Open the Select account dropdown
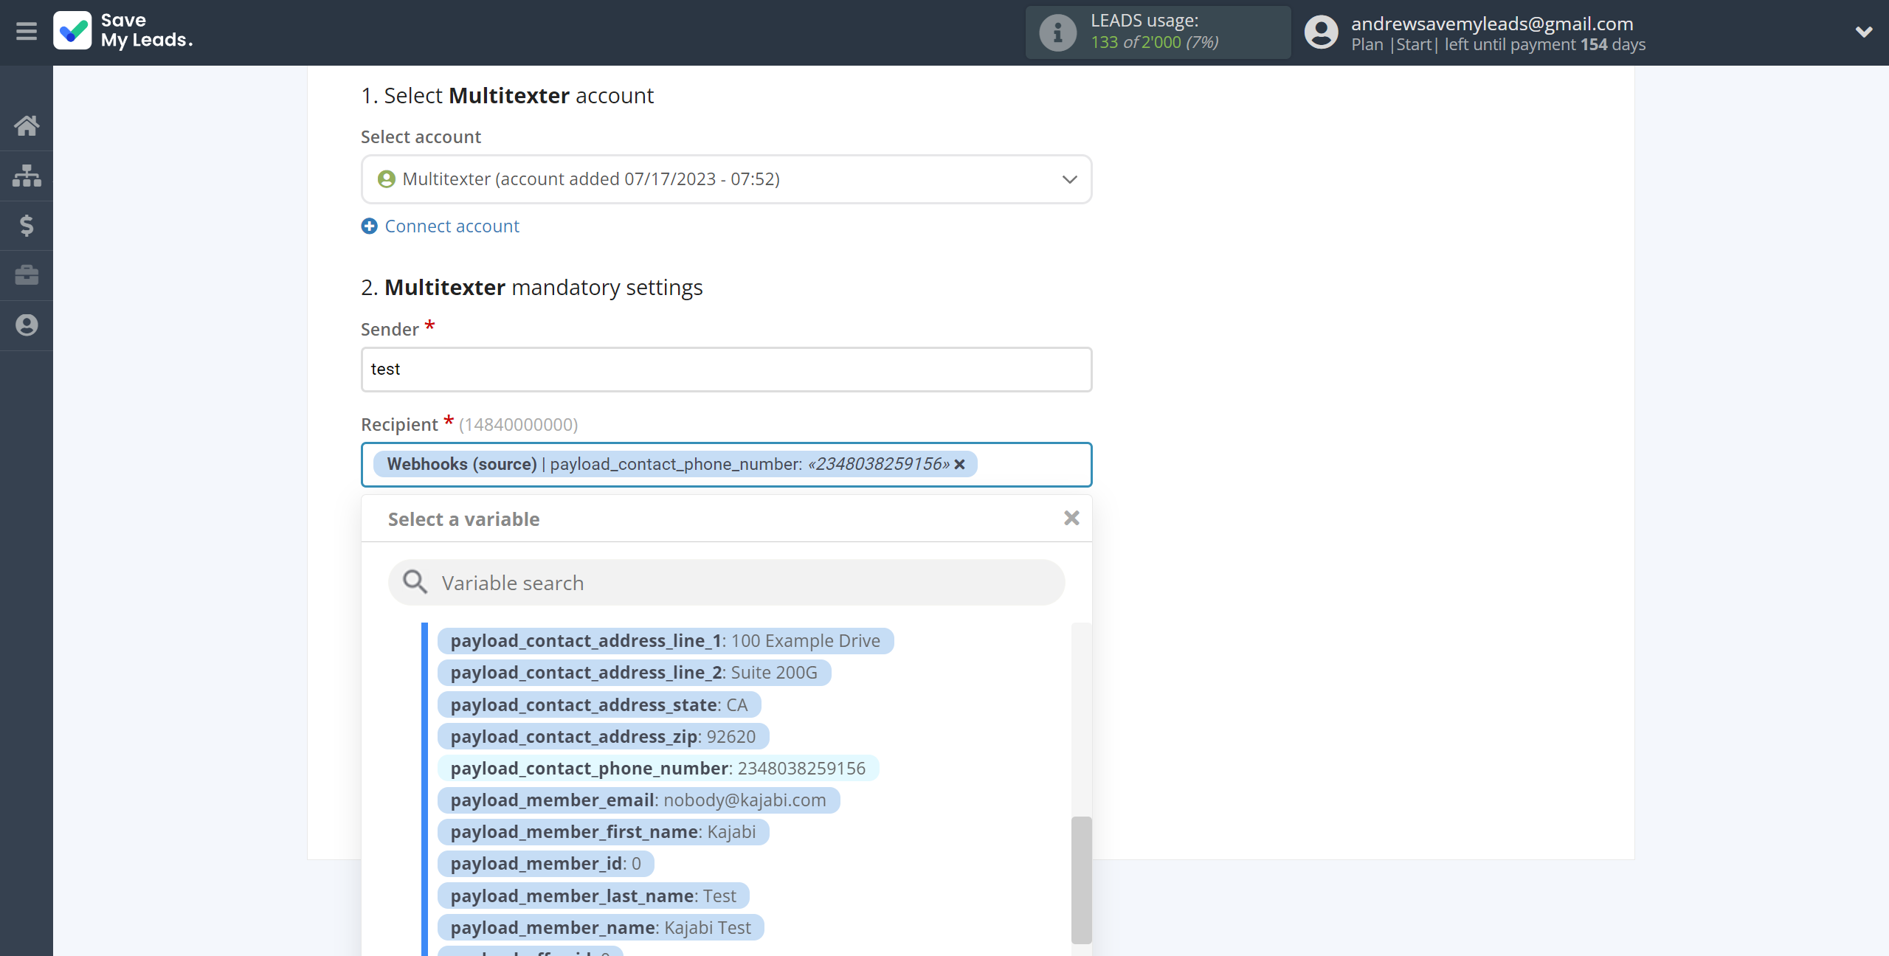 pos(726,179)
